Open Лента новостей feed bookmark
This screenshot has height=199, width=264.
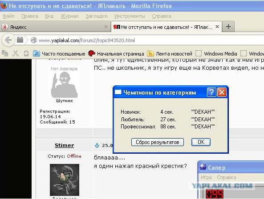click(x=170, y=54)
